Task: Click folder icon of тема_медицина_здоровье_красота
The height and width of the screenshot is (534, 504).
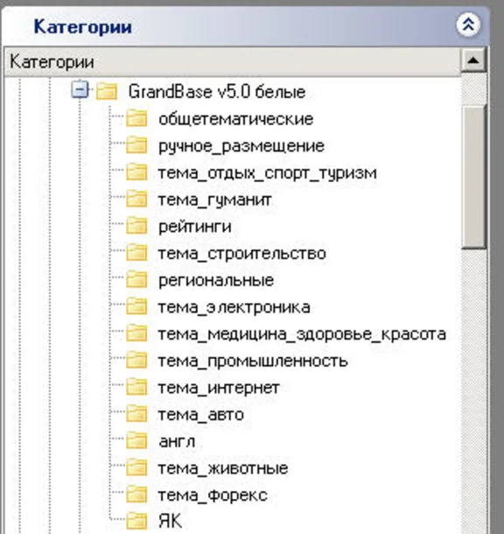Action: tap(136, 334)
